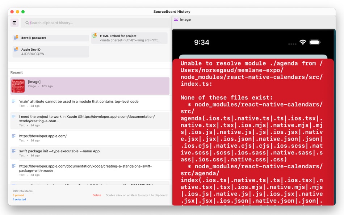Click the purple Image icon in the preview header
This screenshot has width=344, height=215.
[x=176, y=20]
